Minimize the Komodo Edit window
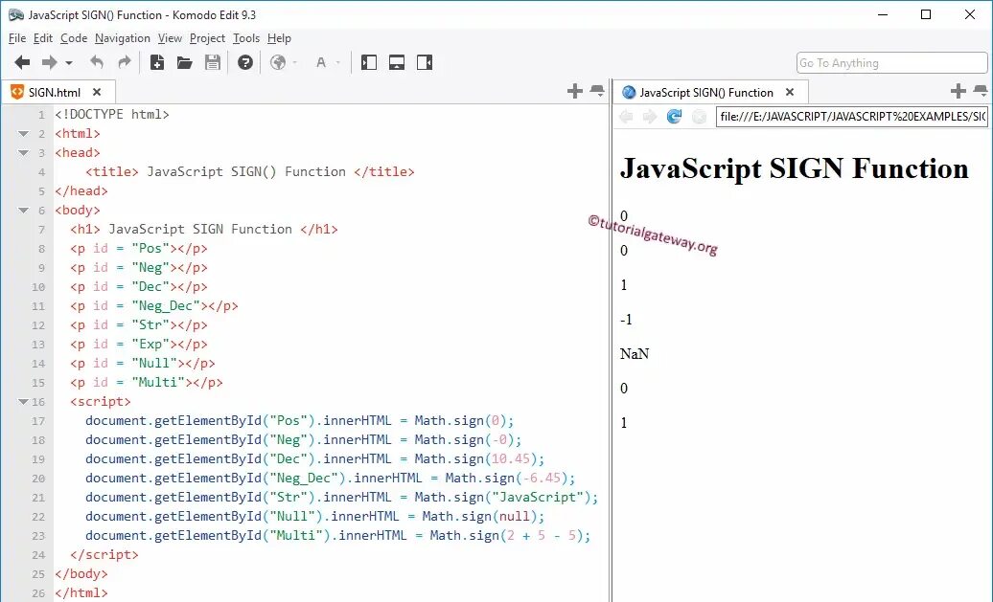This screenshot has height=602, width=993. 883,14
